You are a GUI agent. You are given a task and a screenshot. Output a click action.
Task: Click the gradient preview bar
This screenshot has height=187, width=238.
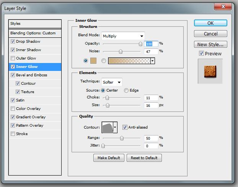129,61
